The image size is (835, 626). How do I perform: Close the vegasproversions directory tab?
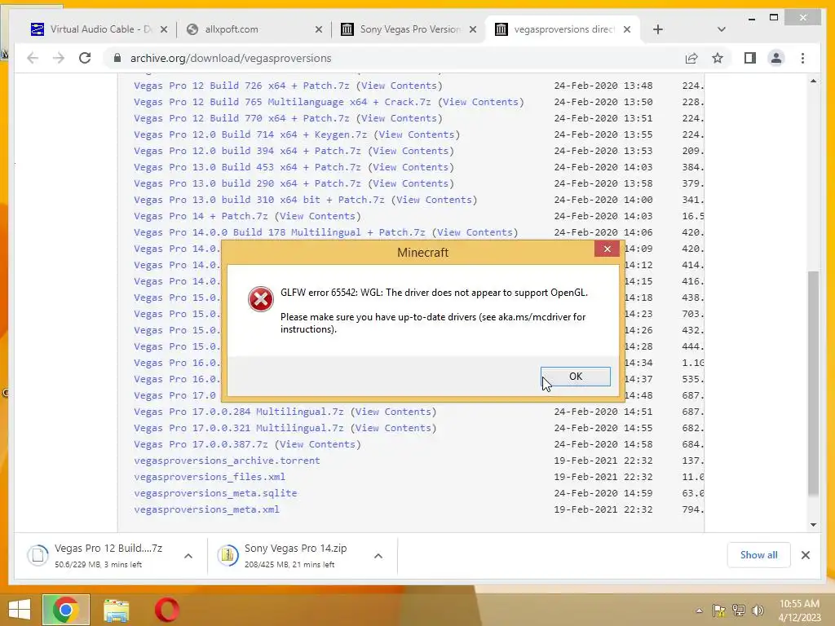click(x=627, y=29)
